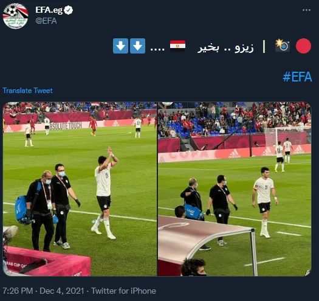Click the camera flash emoji
The width and height of the screenshot is (319, 301).
coord(283,46)
